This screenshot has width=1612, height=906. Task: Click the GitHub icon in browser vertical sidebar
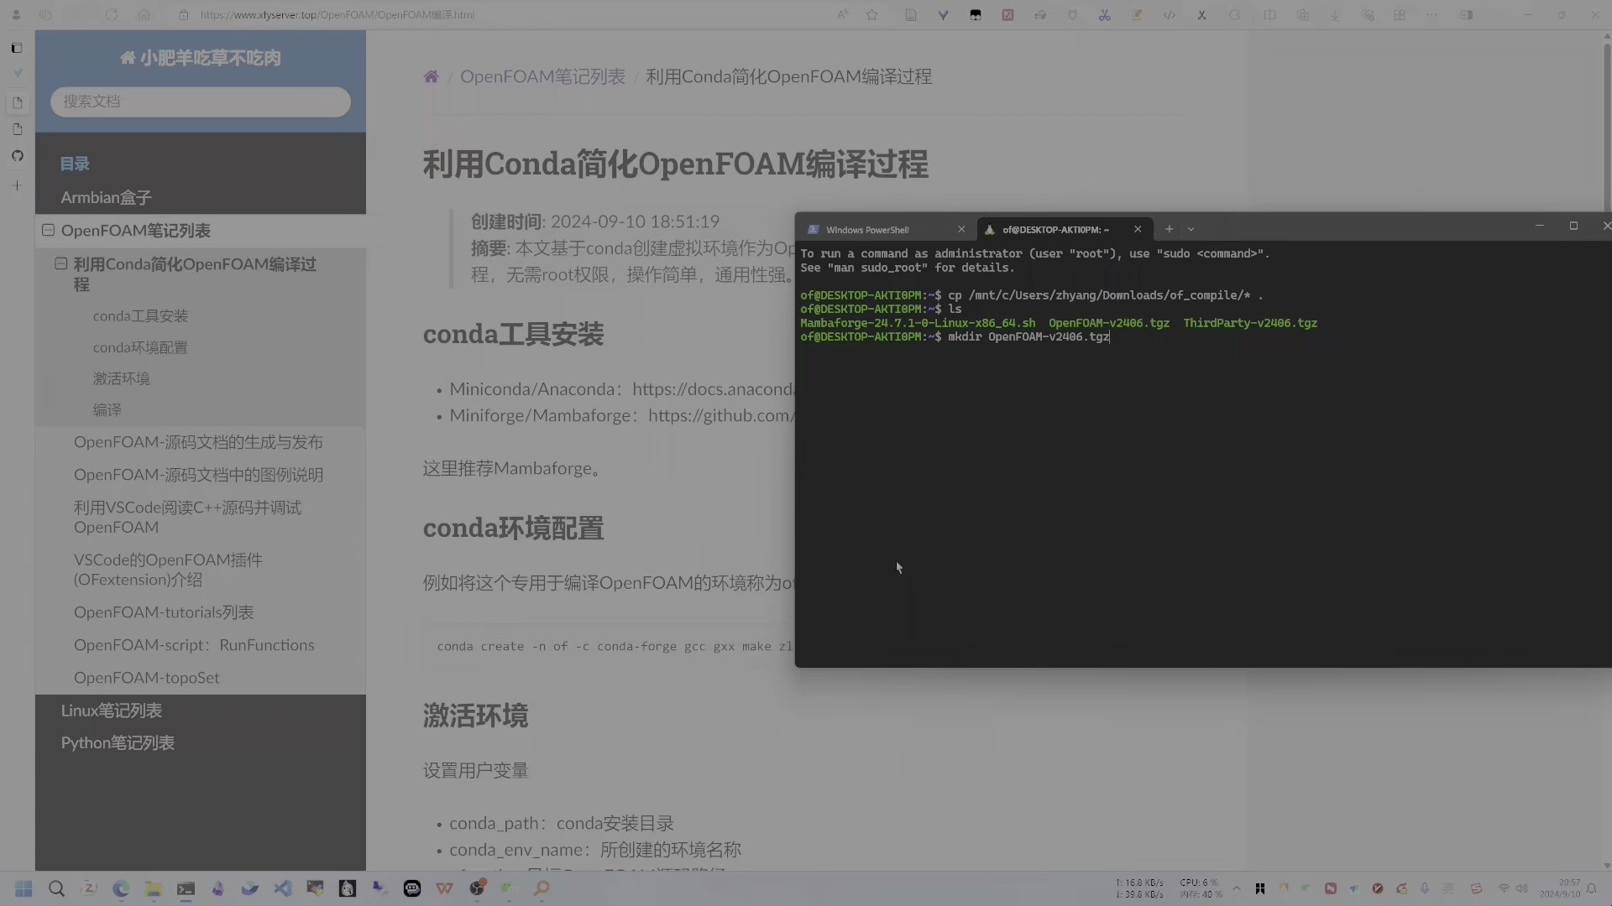click(x=17, y=156)
